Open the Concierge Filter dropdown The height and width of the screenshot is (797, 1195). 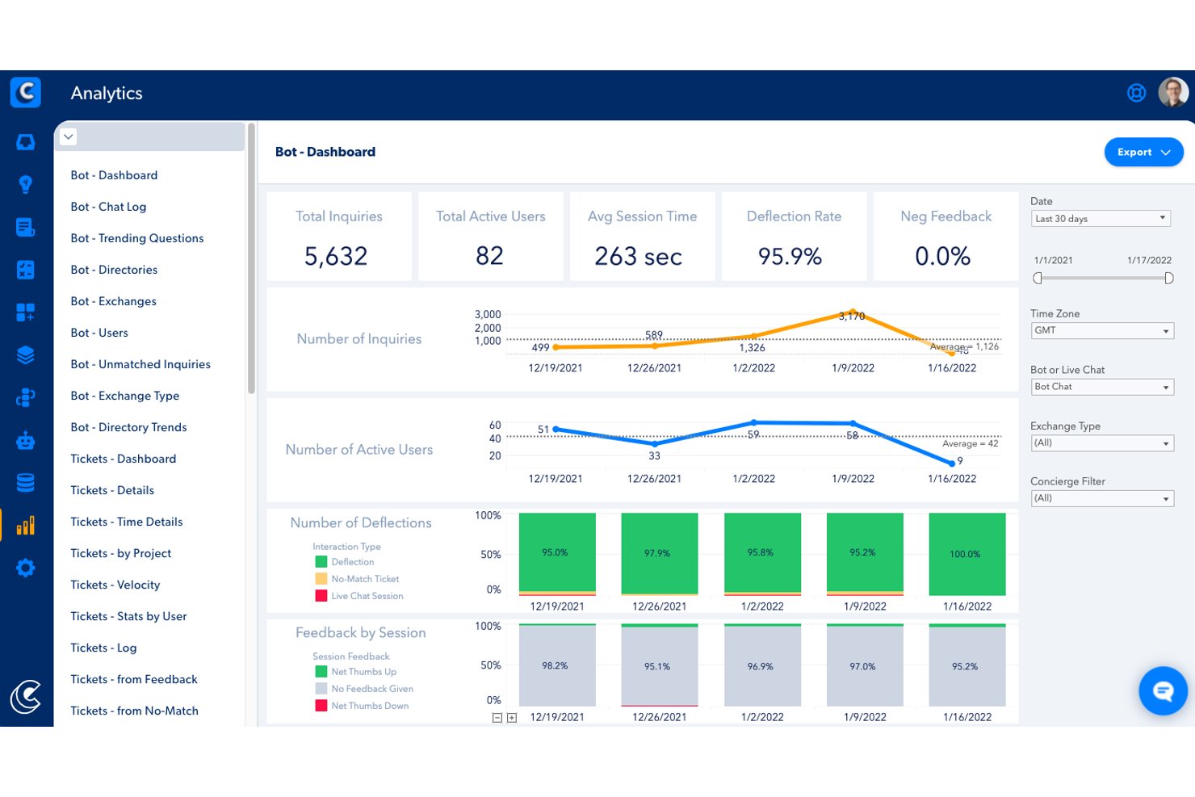point(1101,498)
